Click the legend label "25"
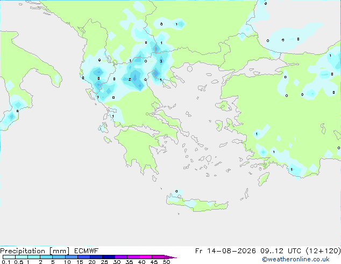Viewport: 341px width, 264px height. (x=104, y=262)
